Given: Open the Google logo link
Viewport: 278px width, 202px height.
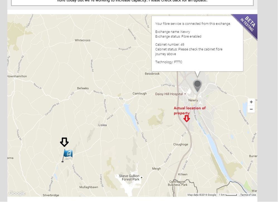Looking at the screenshot, I should pyautogui.click(x=17, y=193).
